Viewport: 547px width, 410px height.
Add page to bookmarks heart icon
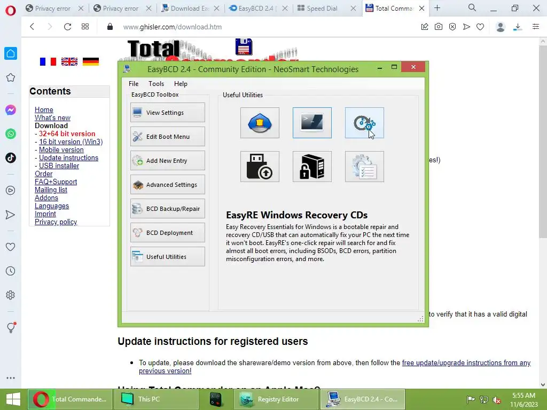tap(480, 27)
